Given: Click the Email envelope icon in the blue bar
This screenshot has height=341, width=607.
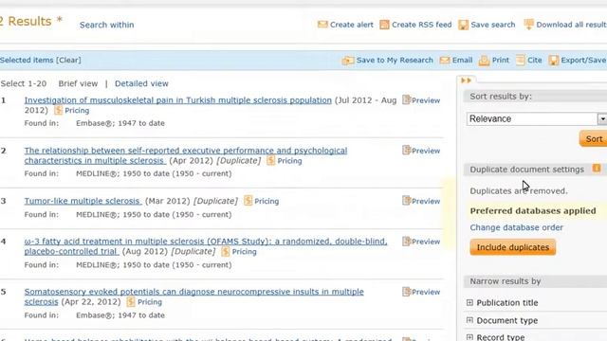Looking at the screenshot, I should 445,60.
